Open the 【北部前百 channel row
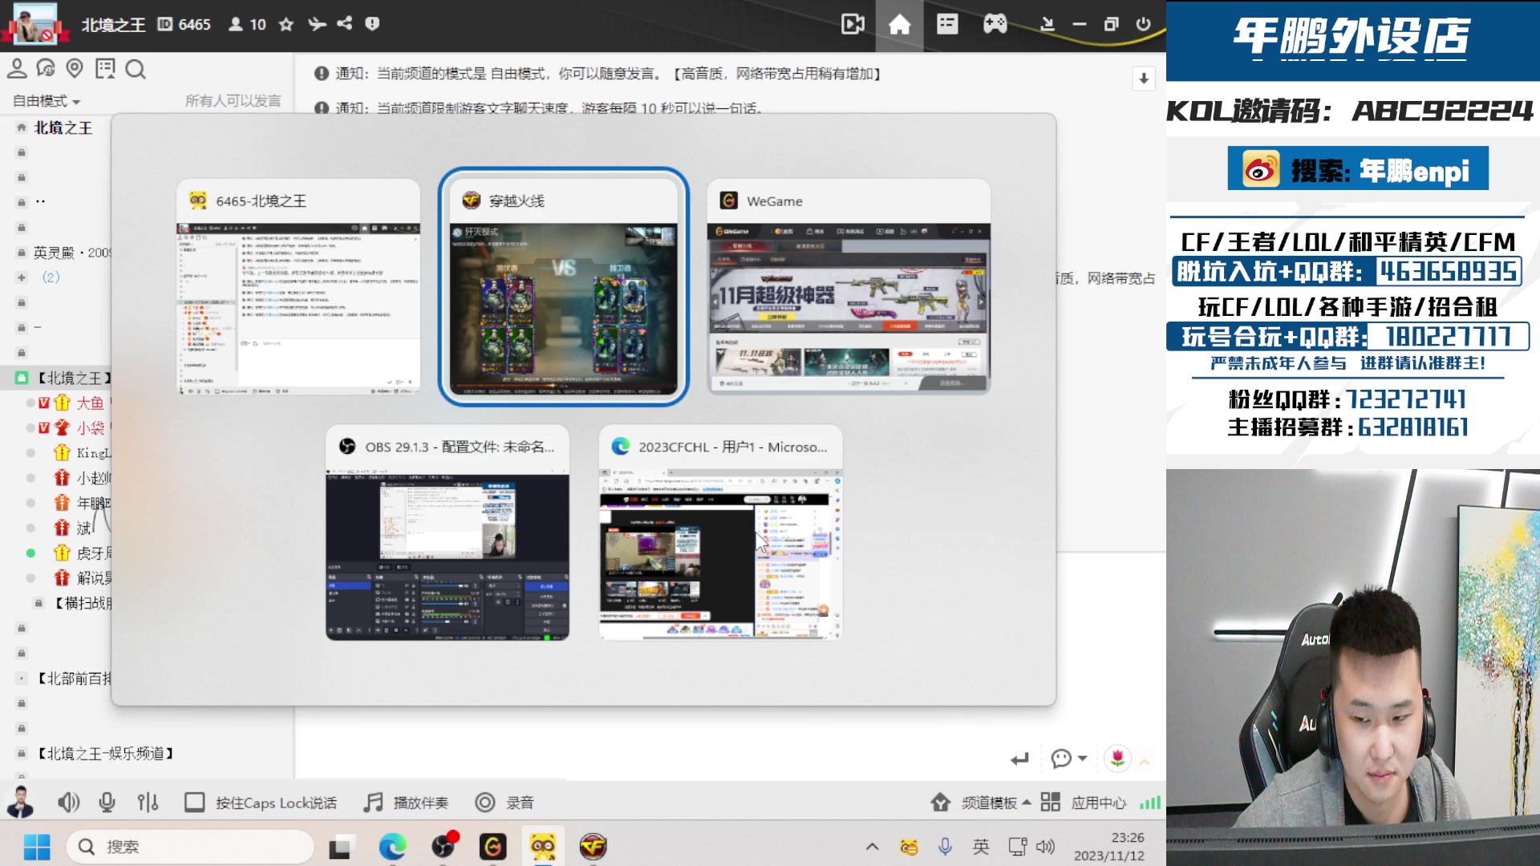This screenshot has height=866, width=1540. point(74,678)
